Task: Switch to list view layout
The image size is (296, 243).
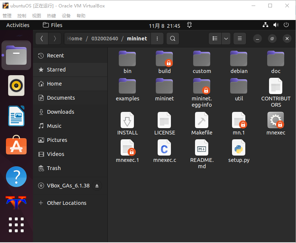Action: point(215,39)
